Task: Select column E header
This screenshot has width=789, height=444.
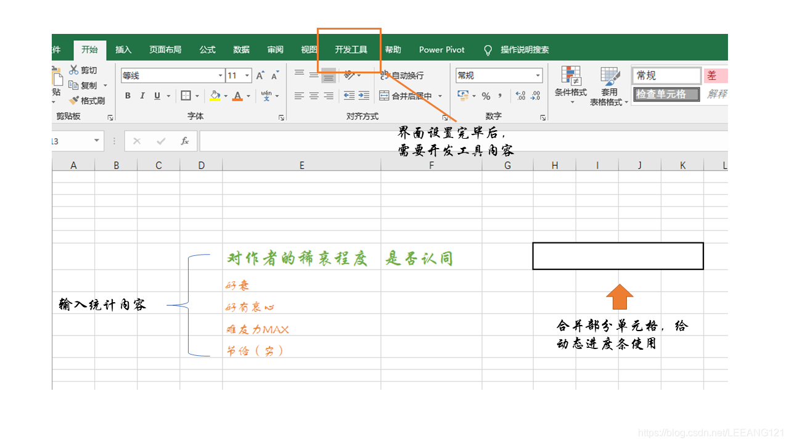Action: (x=301, y=165)
